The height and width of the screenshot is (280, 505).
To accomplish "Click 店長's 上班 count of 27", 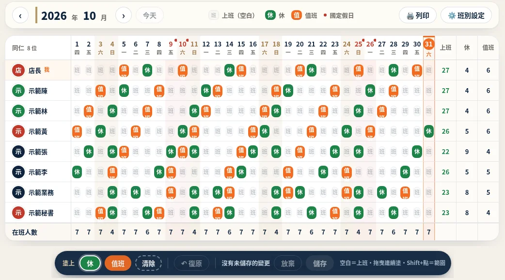I will (445, 70).
